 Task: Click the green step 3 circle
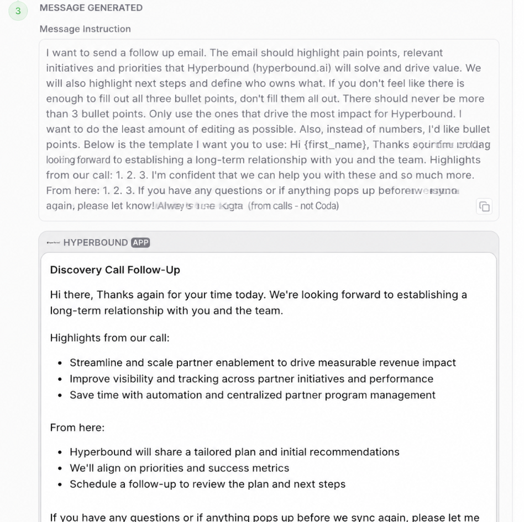(18, 11)
